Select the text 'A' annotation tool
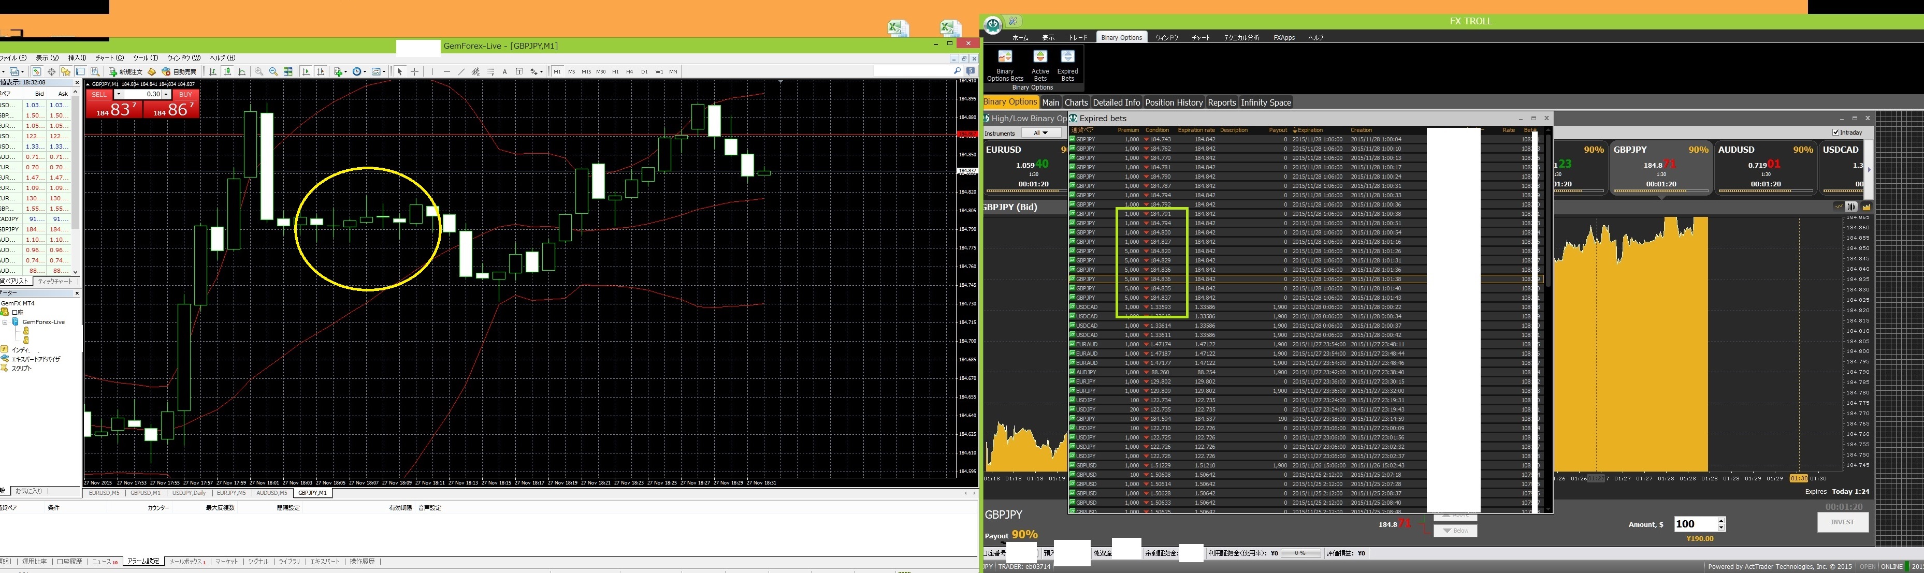Image resolution: width=1924 pixels, height=573 pixels. click(505, 71)
